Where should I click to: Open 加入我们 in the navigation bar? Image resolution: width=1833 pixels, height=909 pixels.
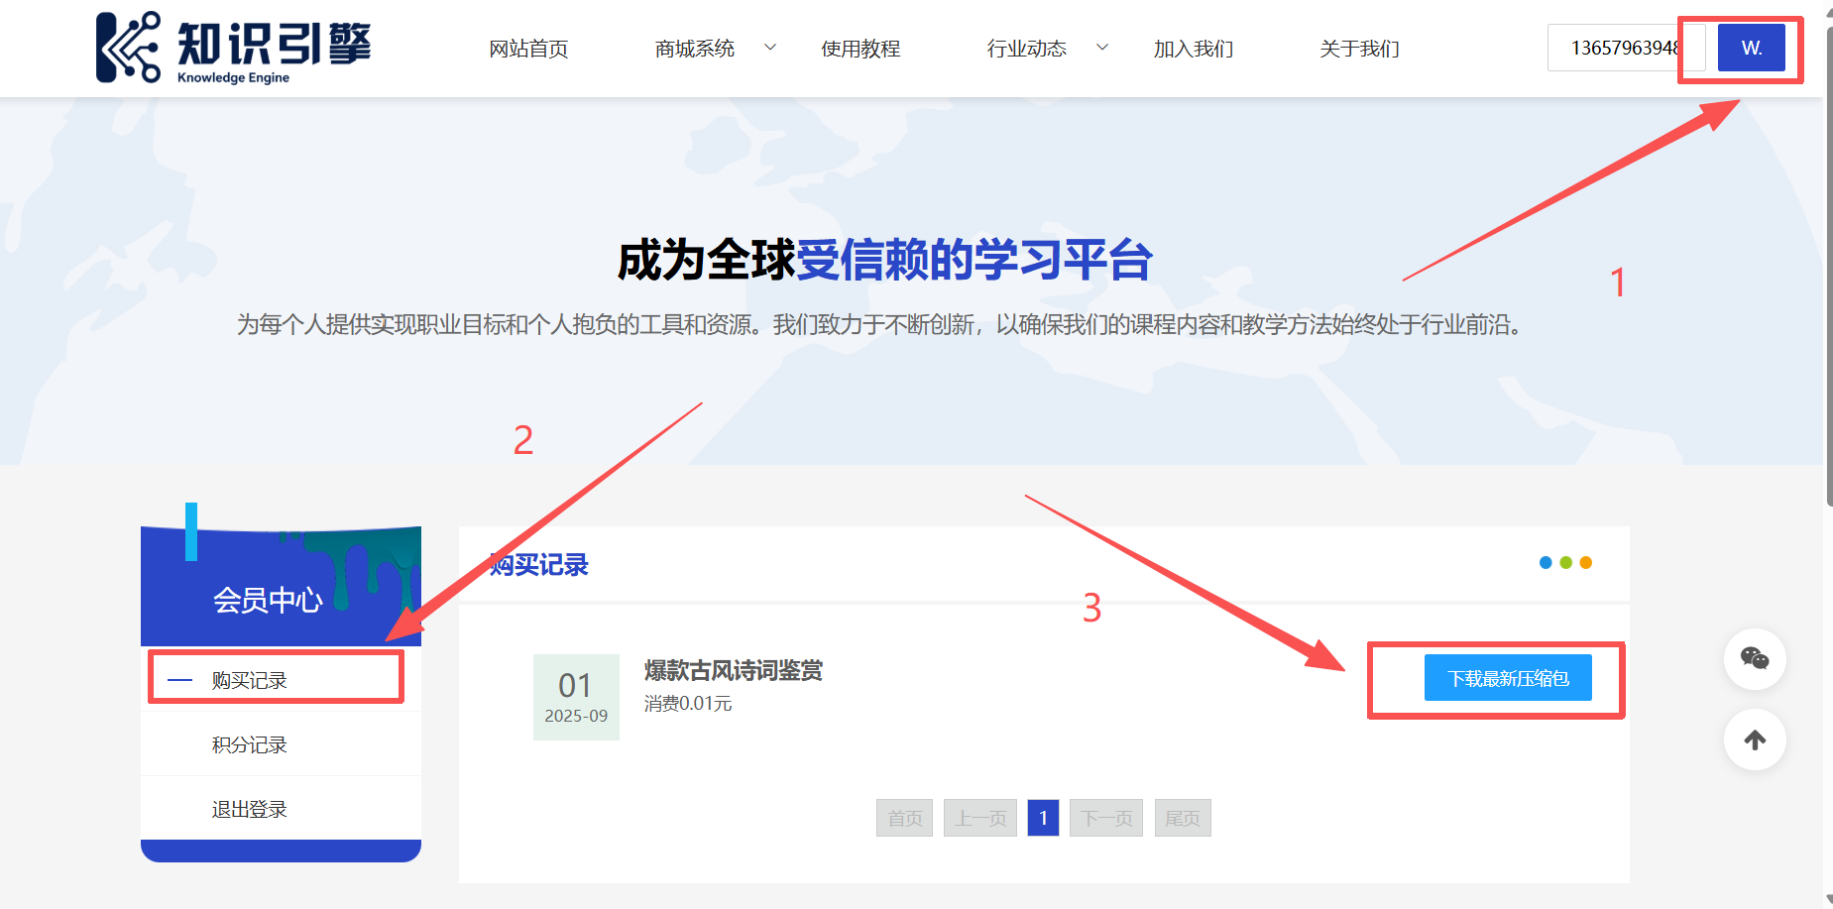coord(1193,49)
